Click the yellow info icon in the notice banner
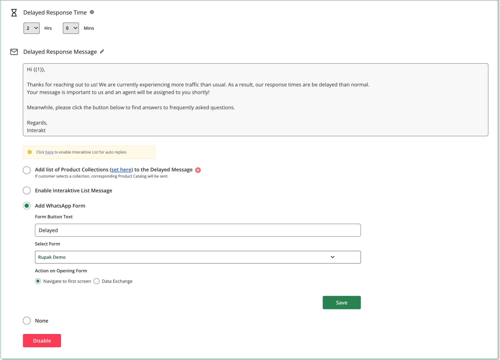The image size is (500, 360). (30, 152)
